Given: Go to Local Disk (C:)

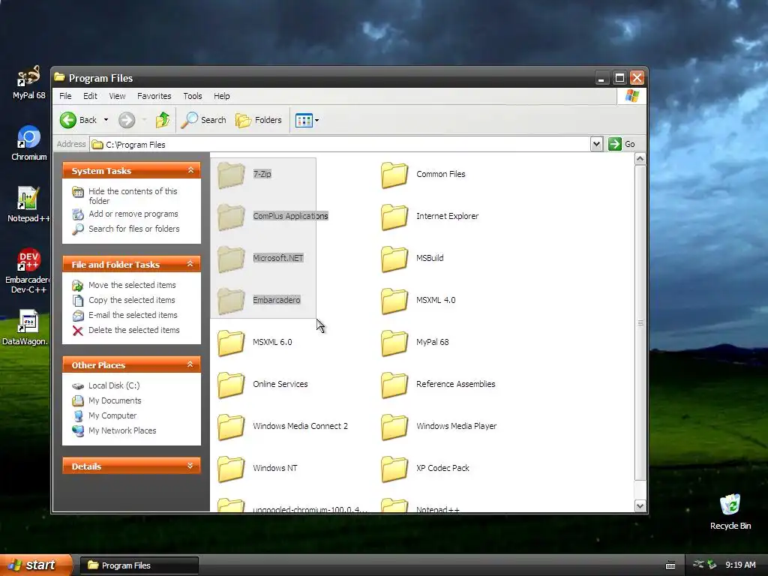Looking at the screenshot, I should point(114,385).
